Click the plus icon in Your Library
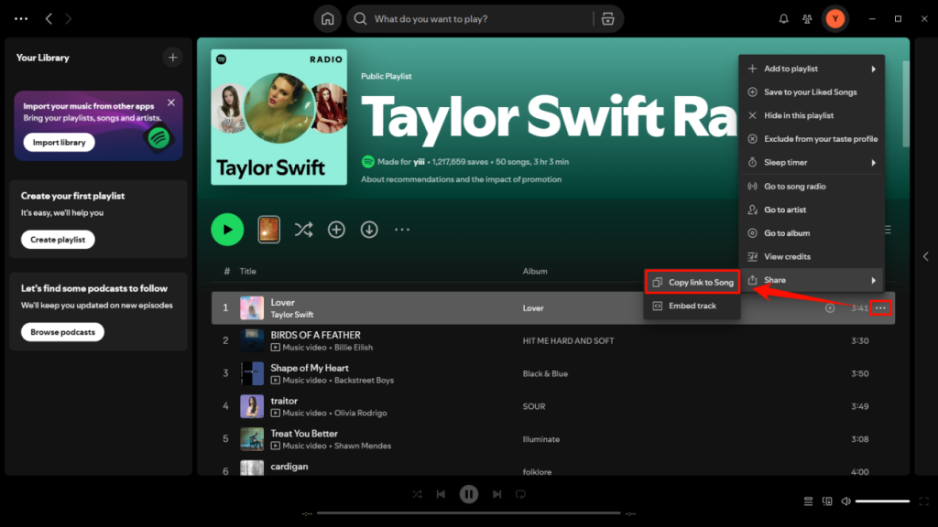 point(173,58)
